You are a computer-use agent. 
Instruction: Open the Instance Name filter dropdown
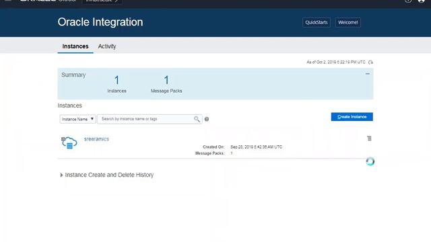78,119
